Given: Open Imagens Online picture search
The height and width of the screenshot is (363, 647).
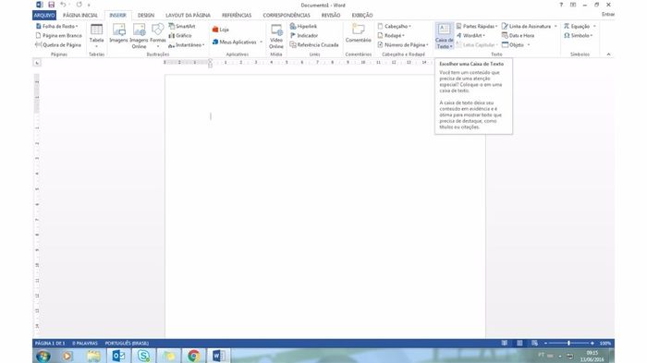Looking at the screenshot, I should [139, 36].
